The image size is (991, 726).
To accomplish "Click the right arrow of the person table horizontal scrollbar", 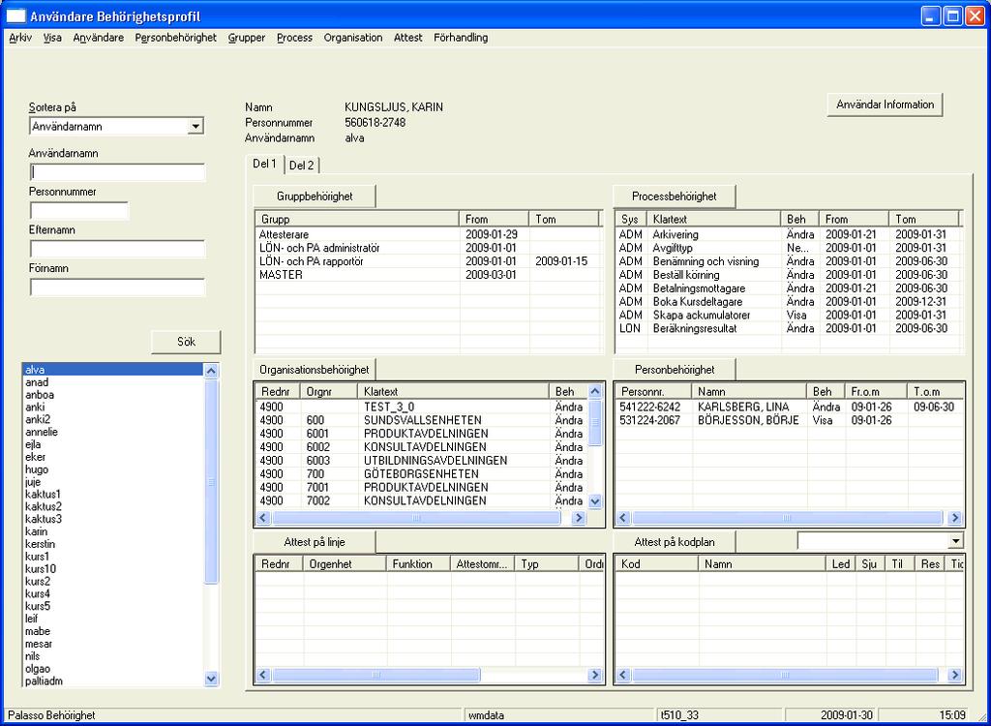I will 955,518.
